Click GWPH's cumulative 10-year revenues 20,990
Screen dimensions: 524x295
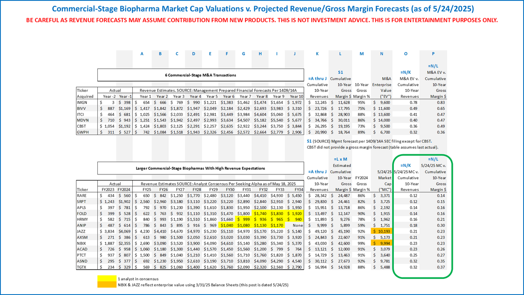(321, 131)
